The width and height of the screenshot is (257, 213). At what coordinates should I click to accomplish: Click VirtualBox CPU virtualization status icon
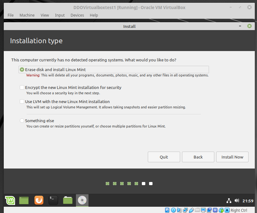(x=215, y=210)
